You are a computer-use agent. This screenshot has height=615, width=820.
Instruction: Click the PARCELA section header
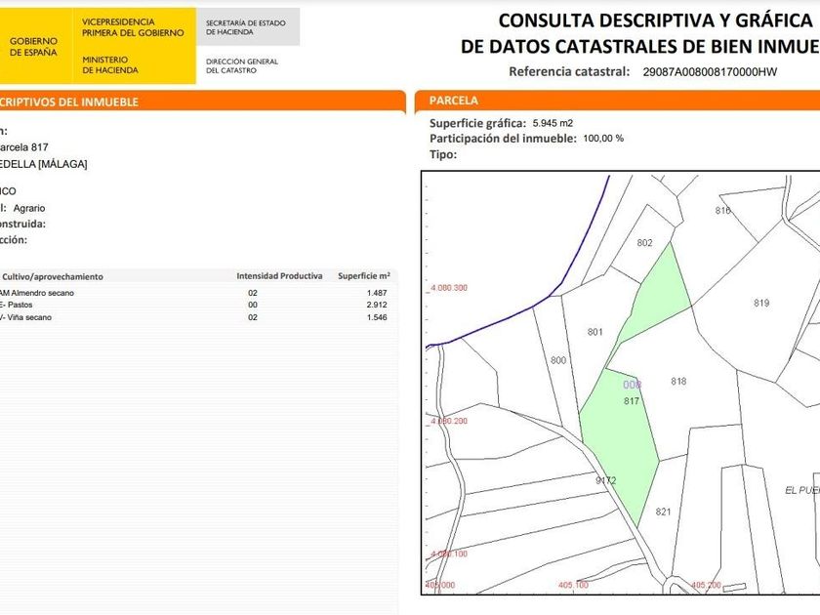click(x=453, y=101)
